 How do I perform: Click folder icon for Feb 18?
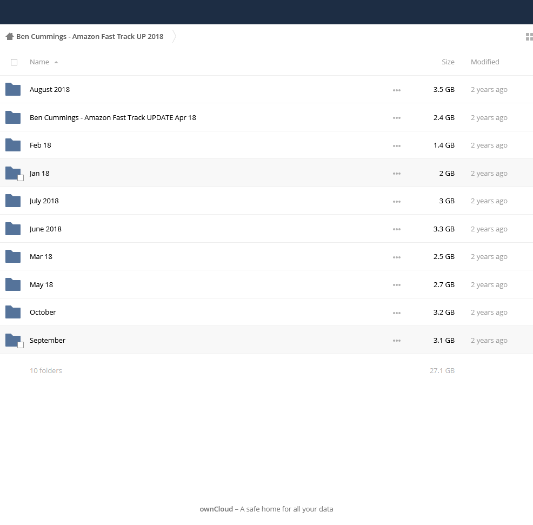click(x=13, y=145)
